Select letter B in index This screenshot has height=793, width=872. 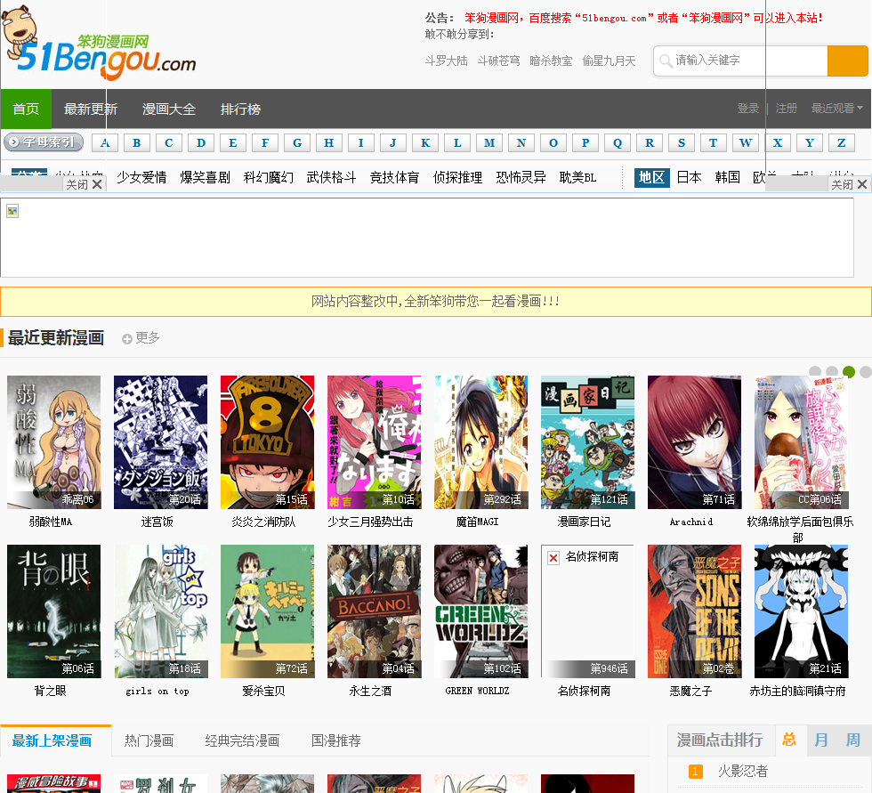point(137,143)
